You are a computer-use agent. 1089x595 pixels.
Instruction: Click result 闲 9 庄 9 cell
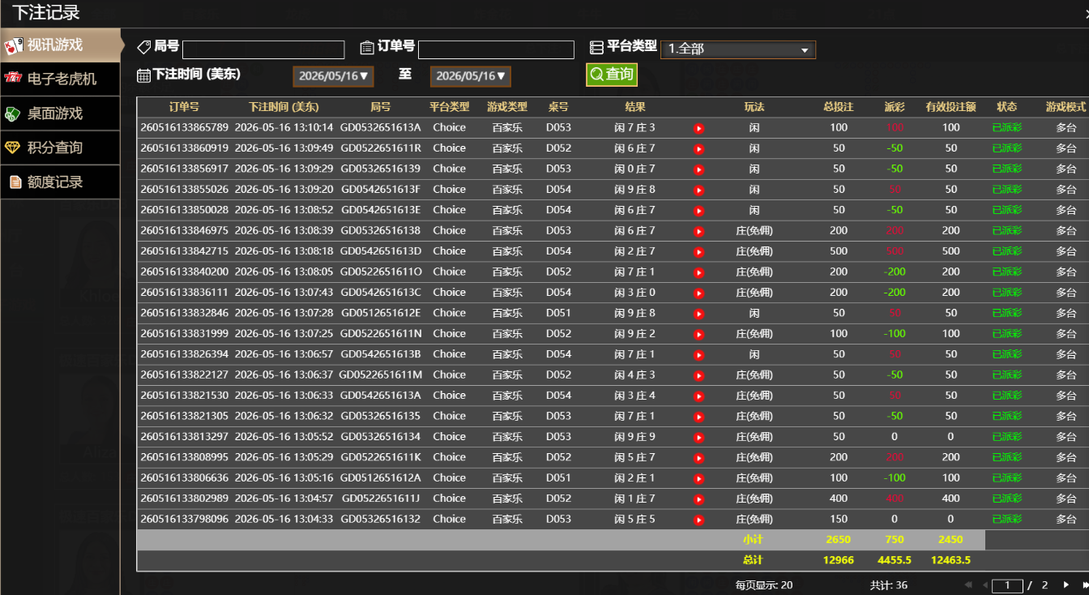click(635, 436)
